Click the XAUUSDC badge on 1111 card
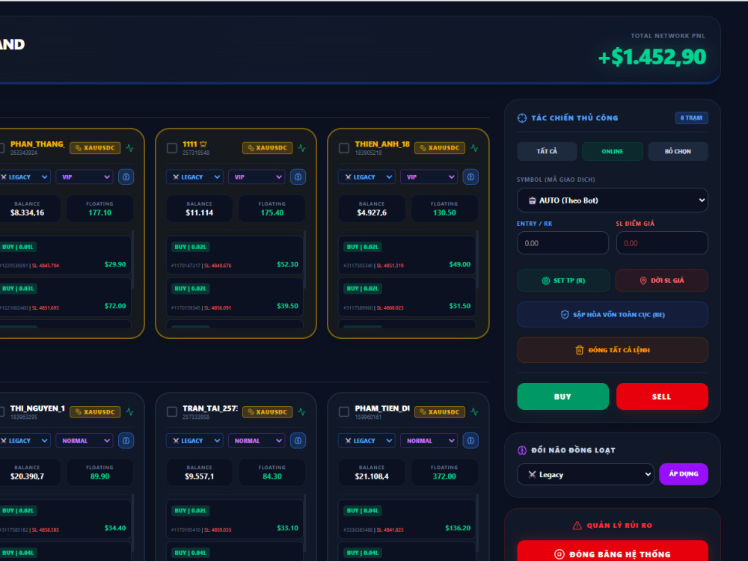 267,148
